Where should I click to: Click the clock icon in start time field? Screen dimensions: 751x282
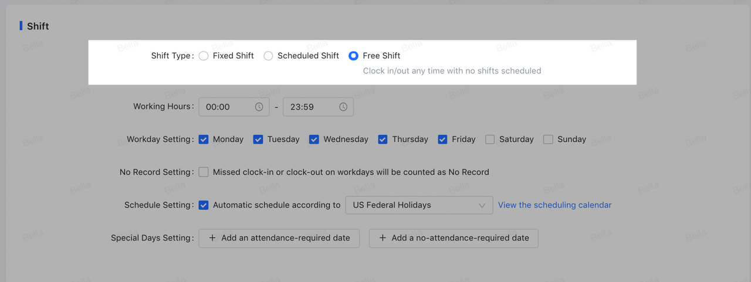[x=259, y=107]
